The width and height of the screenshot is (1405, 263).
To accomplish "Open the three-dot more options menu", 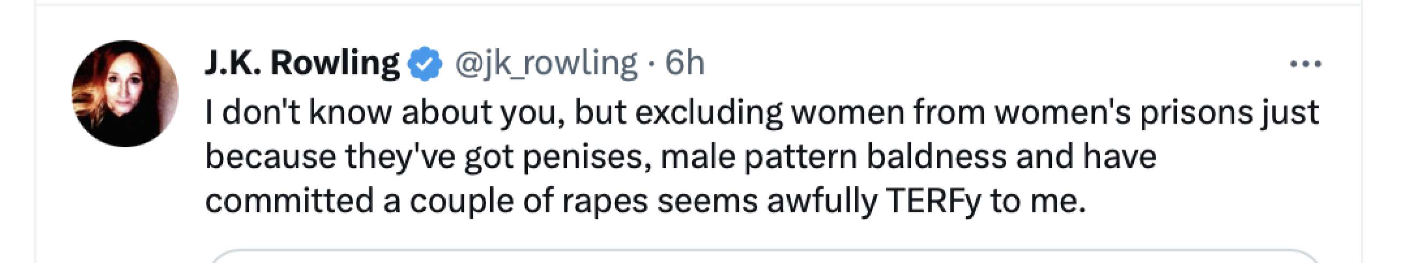I will 1305,64.
